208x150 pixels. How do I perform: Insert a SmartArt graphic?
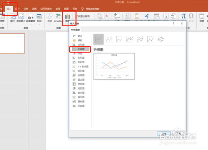58,18
